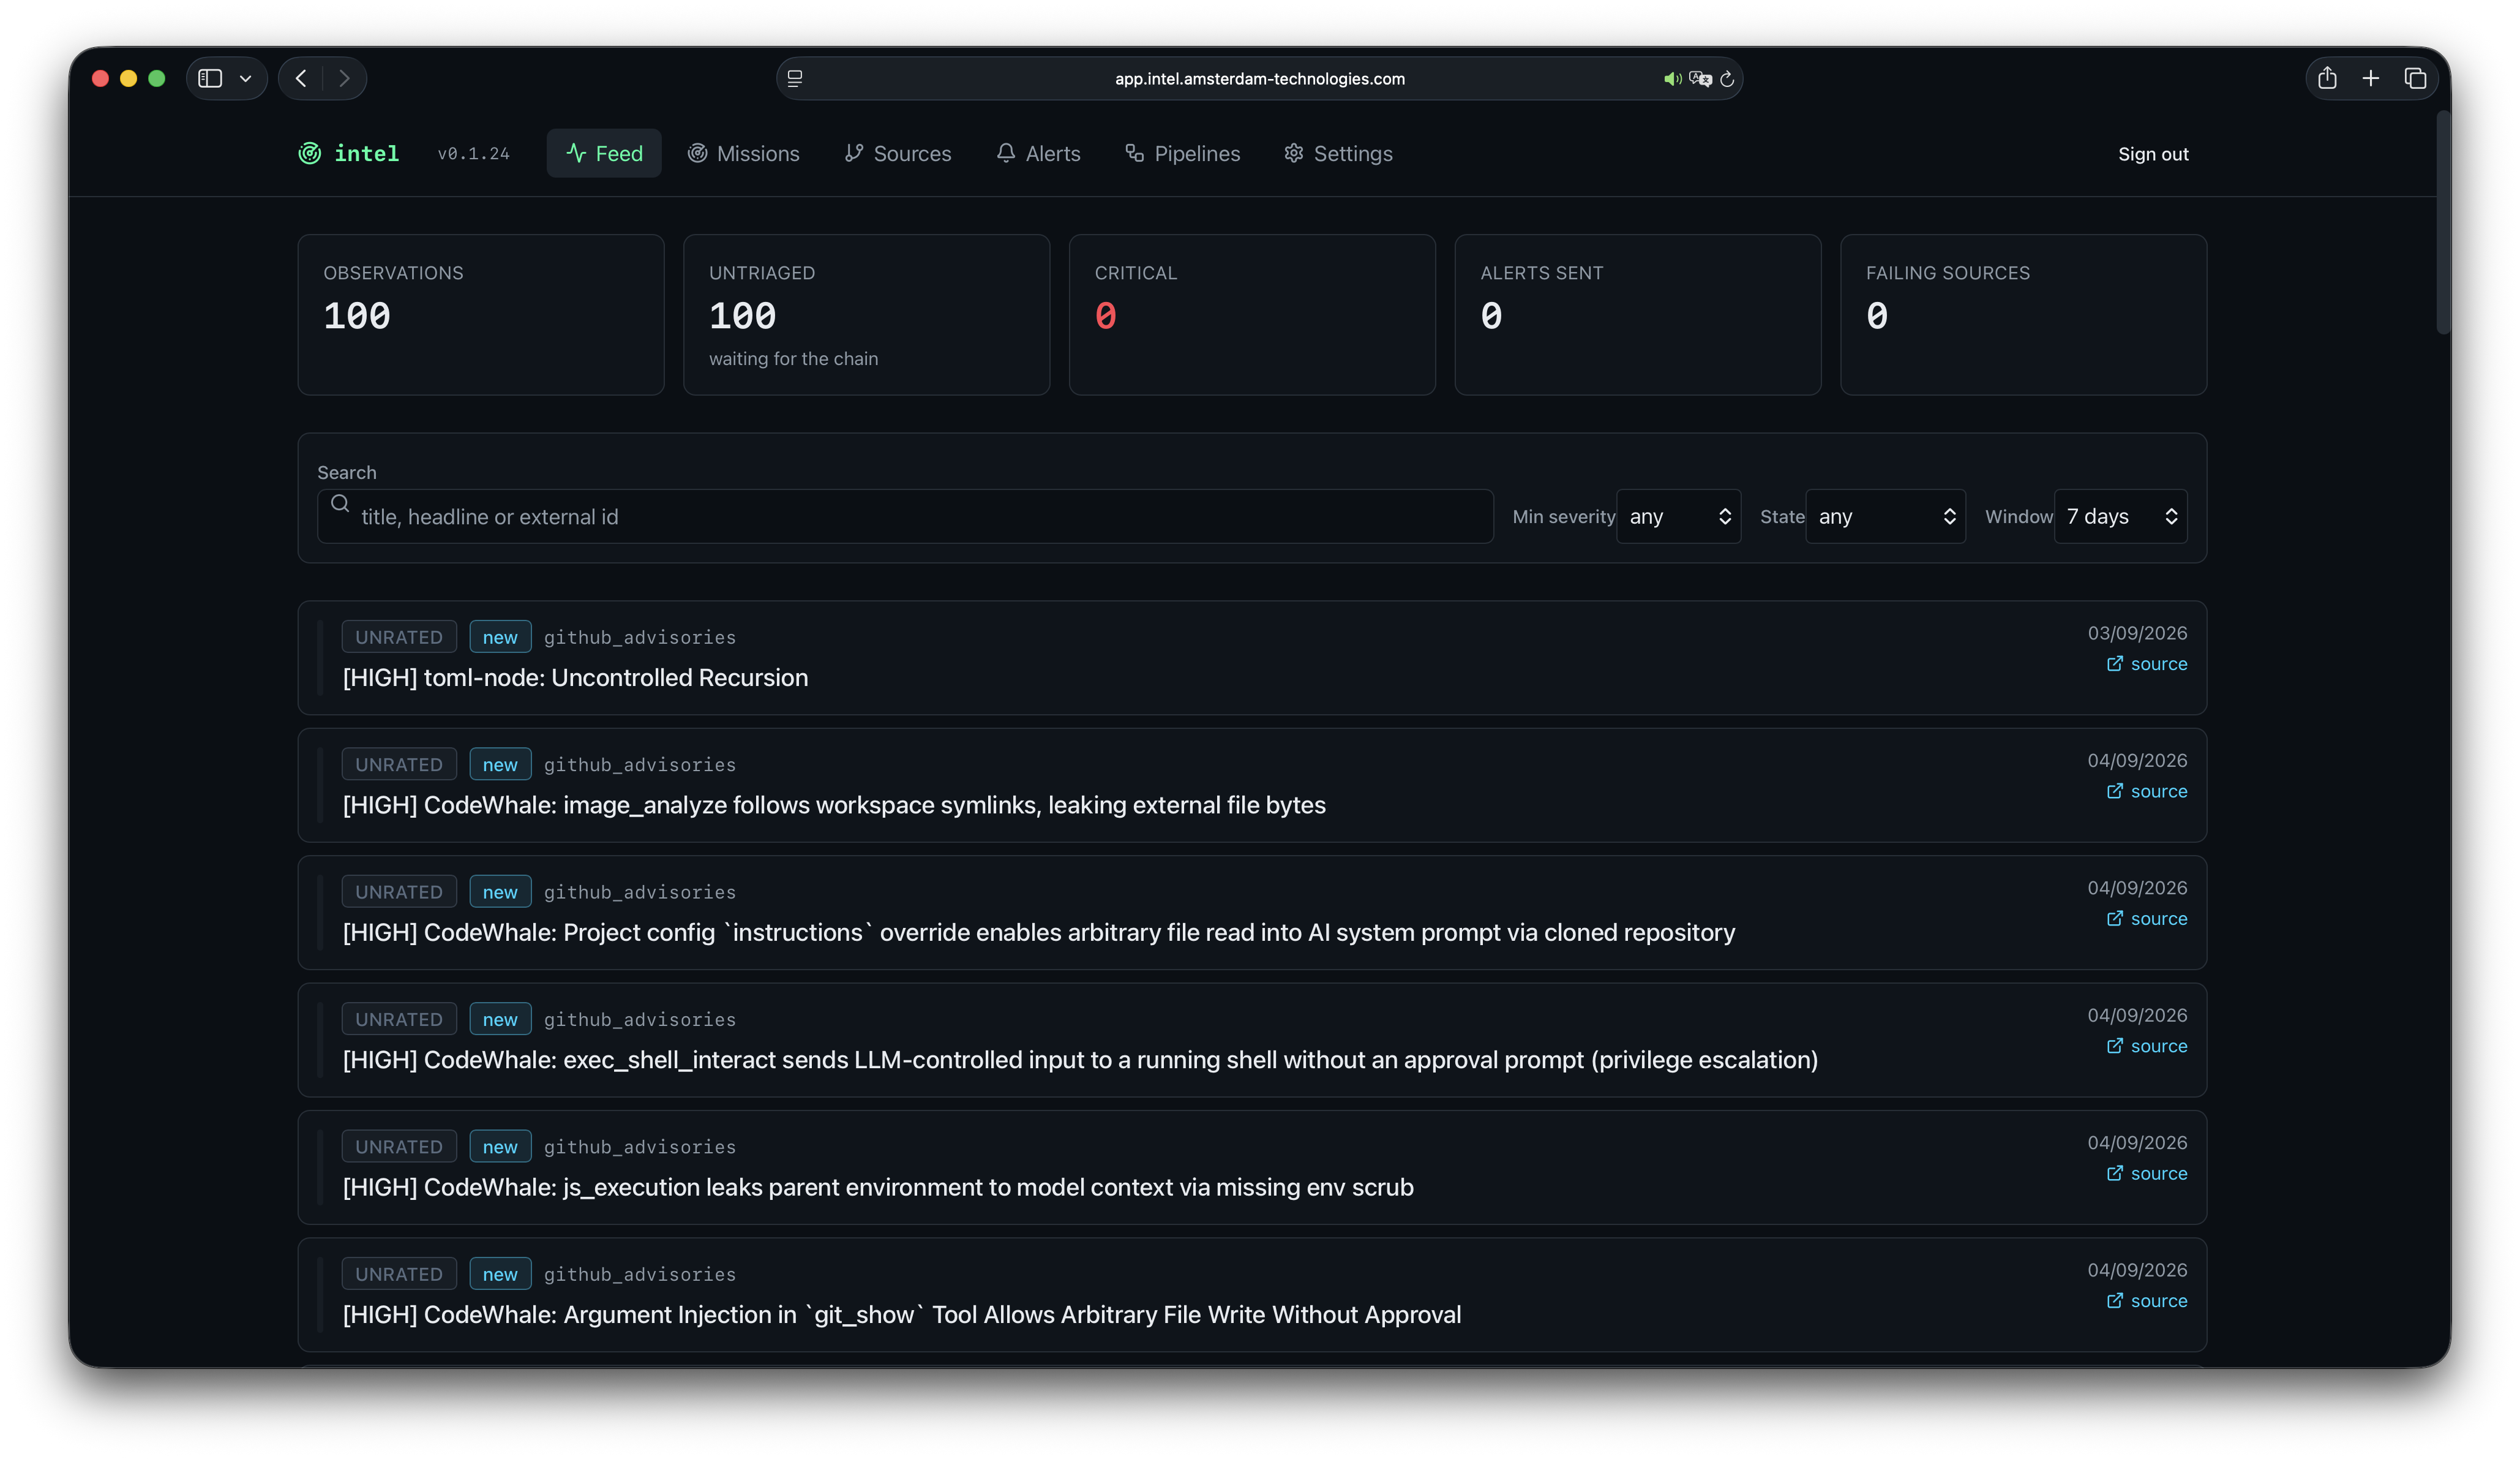Open the Feed tab
This screenshot has width=2520, height=1459.
click(604, 153)
